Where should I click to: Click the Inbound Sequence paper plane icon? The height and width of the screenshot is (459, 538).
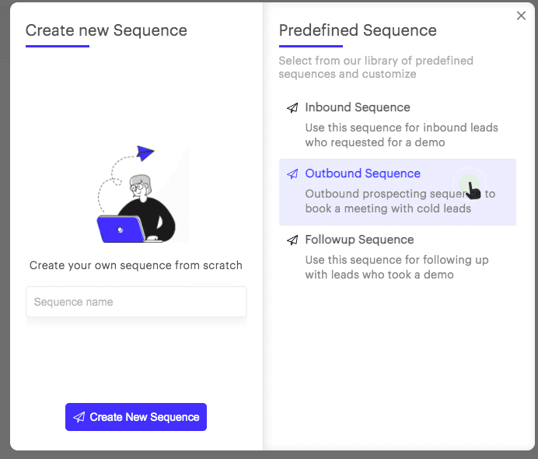pos(292,108)
